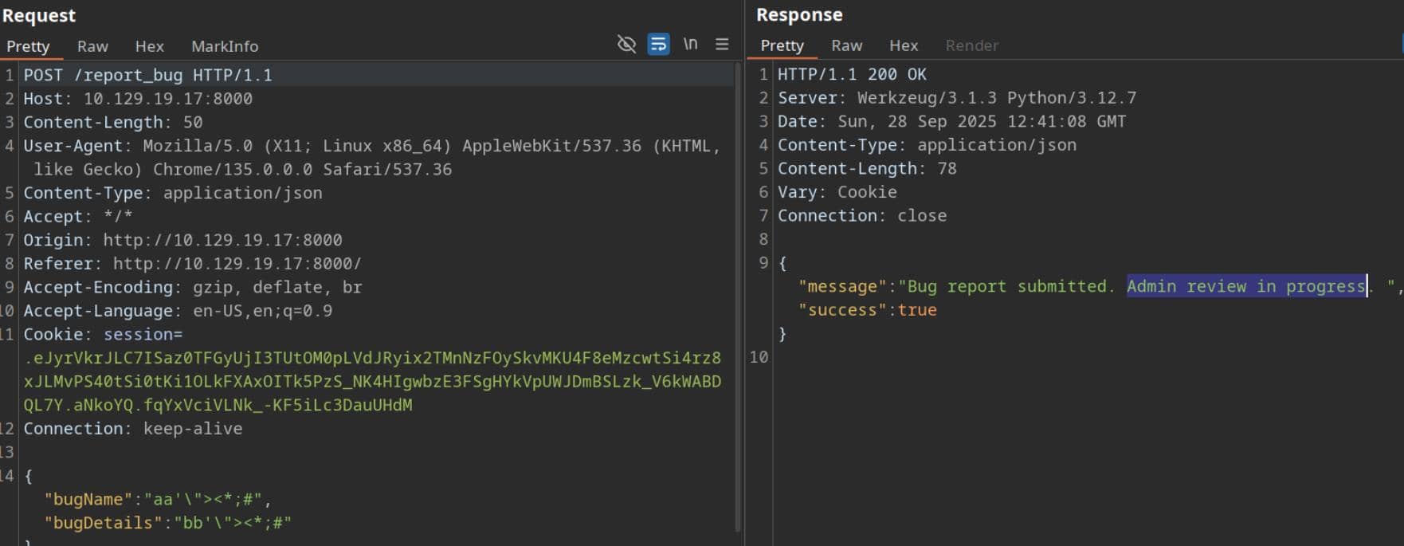Click the "success":true response line
Image resolution: width=1404 pixels, height=546 pixels.
[x=868, y=310]
